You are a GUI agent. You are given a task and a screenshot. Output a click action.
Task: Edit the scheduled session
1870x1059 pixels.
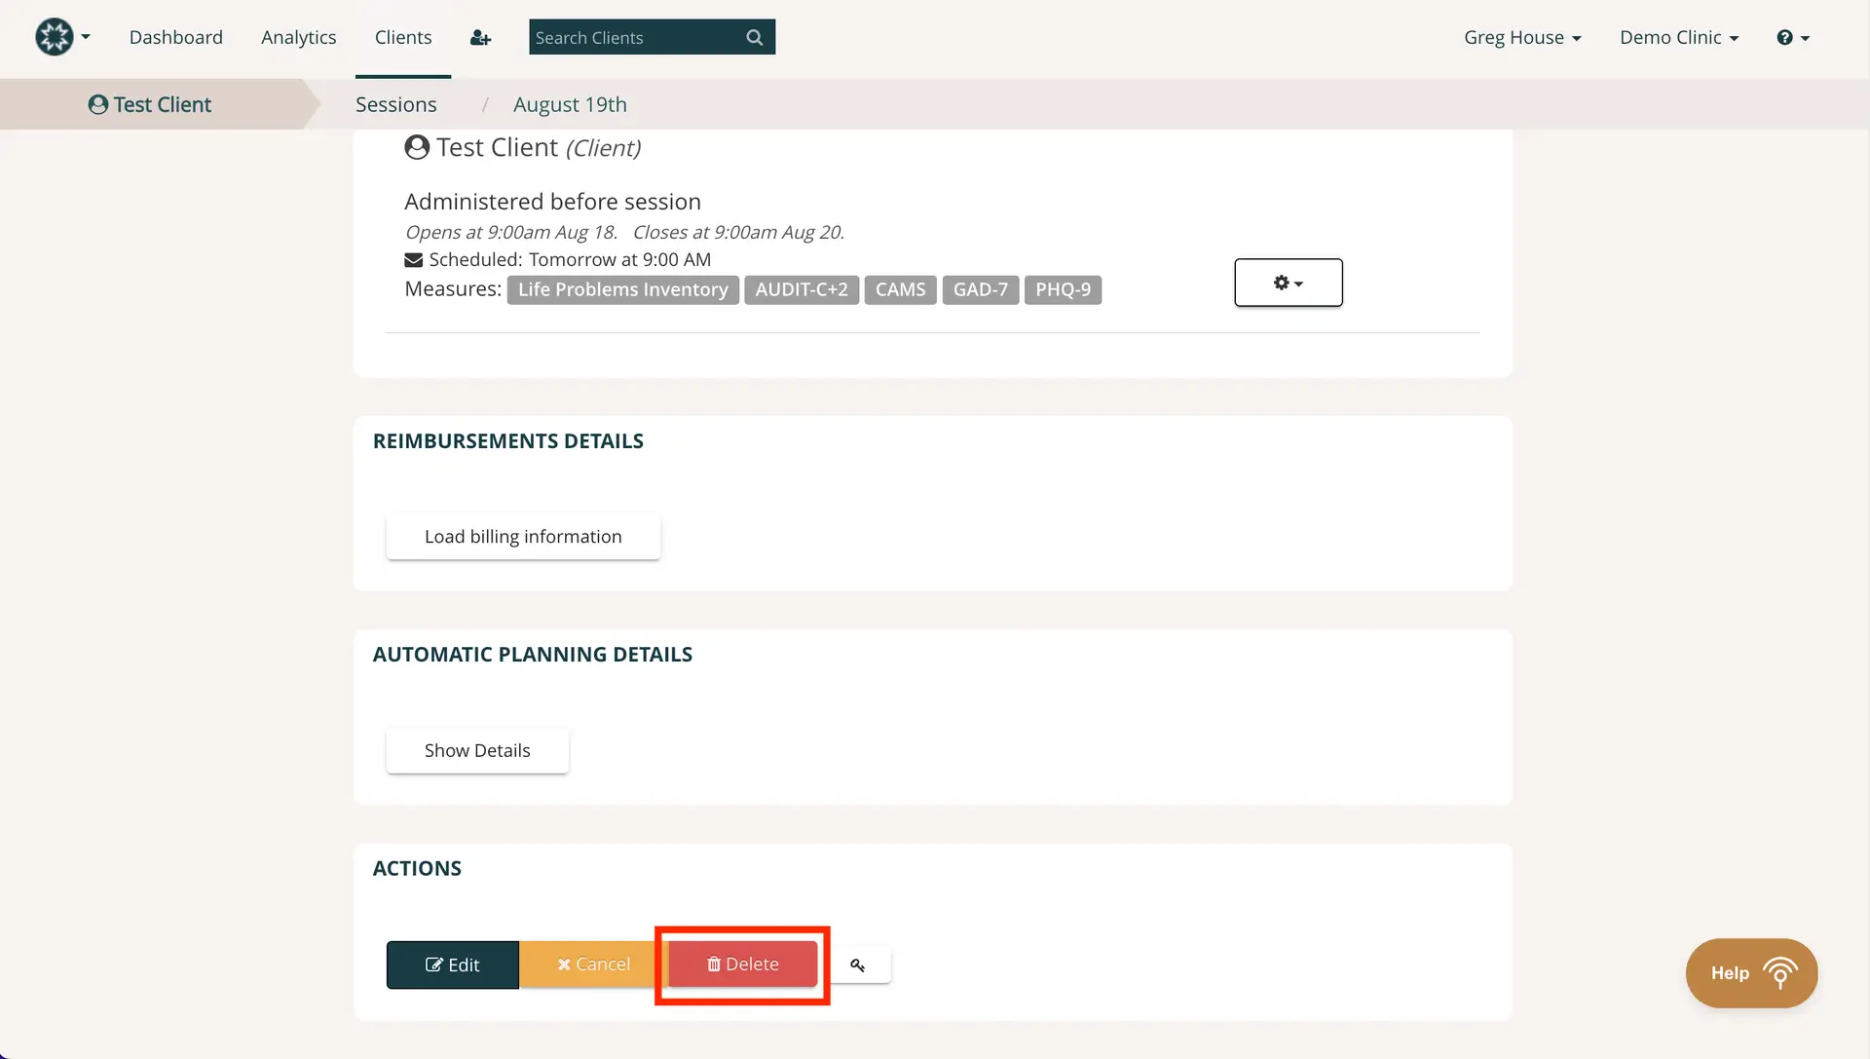click(x=452, y=964)
